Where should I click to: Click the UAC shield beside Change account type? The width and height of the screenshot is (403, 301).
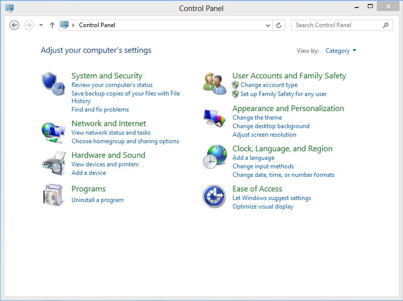(x=235, y=85)
